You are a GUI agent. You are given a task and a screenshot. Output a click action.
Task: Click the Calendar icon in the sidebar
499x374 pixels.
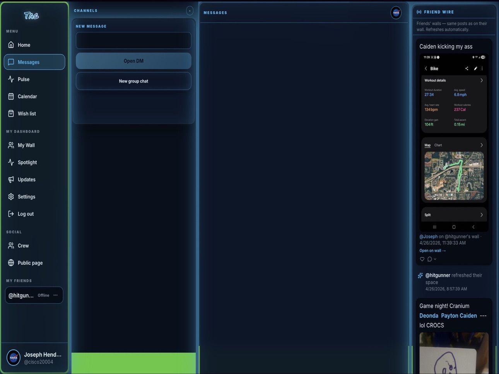[11, 96]
